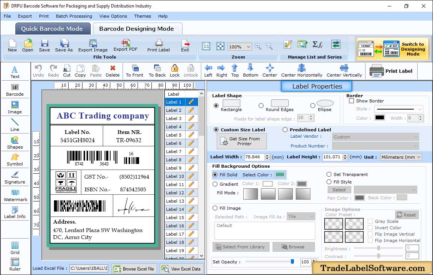Screen dimensions: 433x275
Task: Click the Save As icon
Action: (64, 46)
